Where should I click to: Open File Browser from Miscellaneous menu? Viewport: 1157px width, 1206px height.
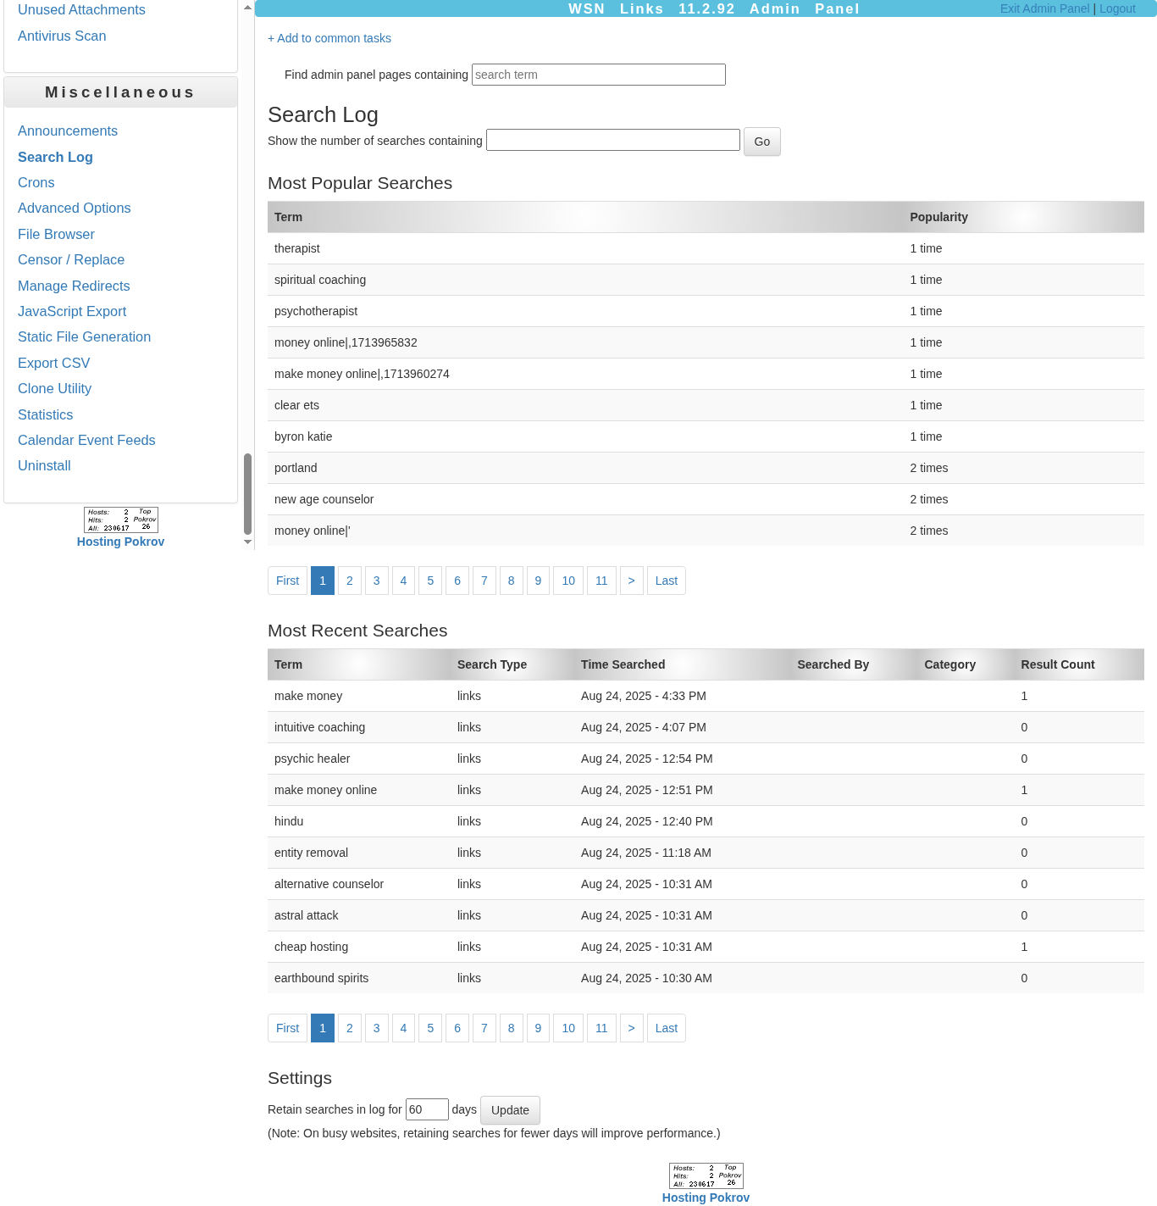pyautogui.click(x=56, y=234)
